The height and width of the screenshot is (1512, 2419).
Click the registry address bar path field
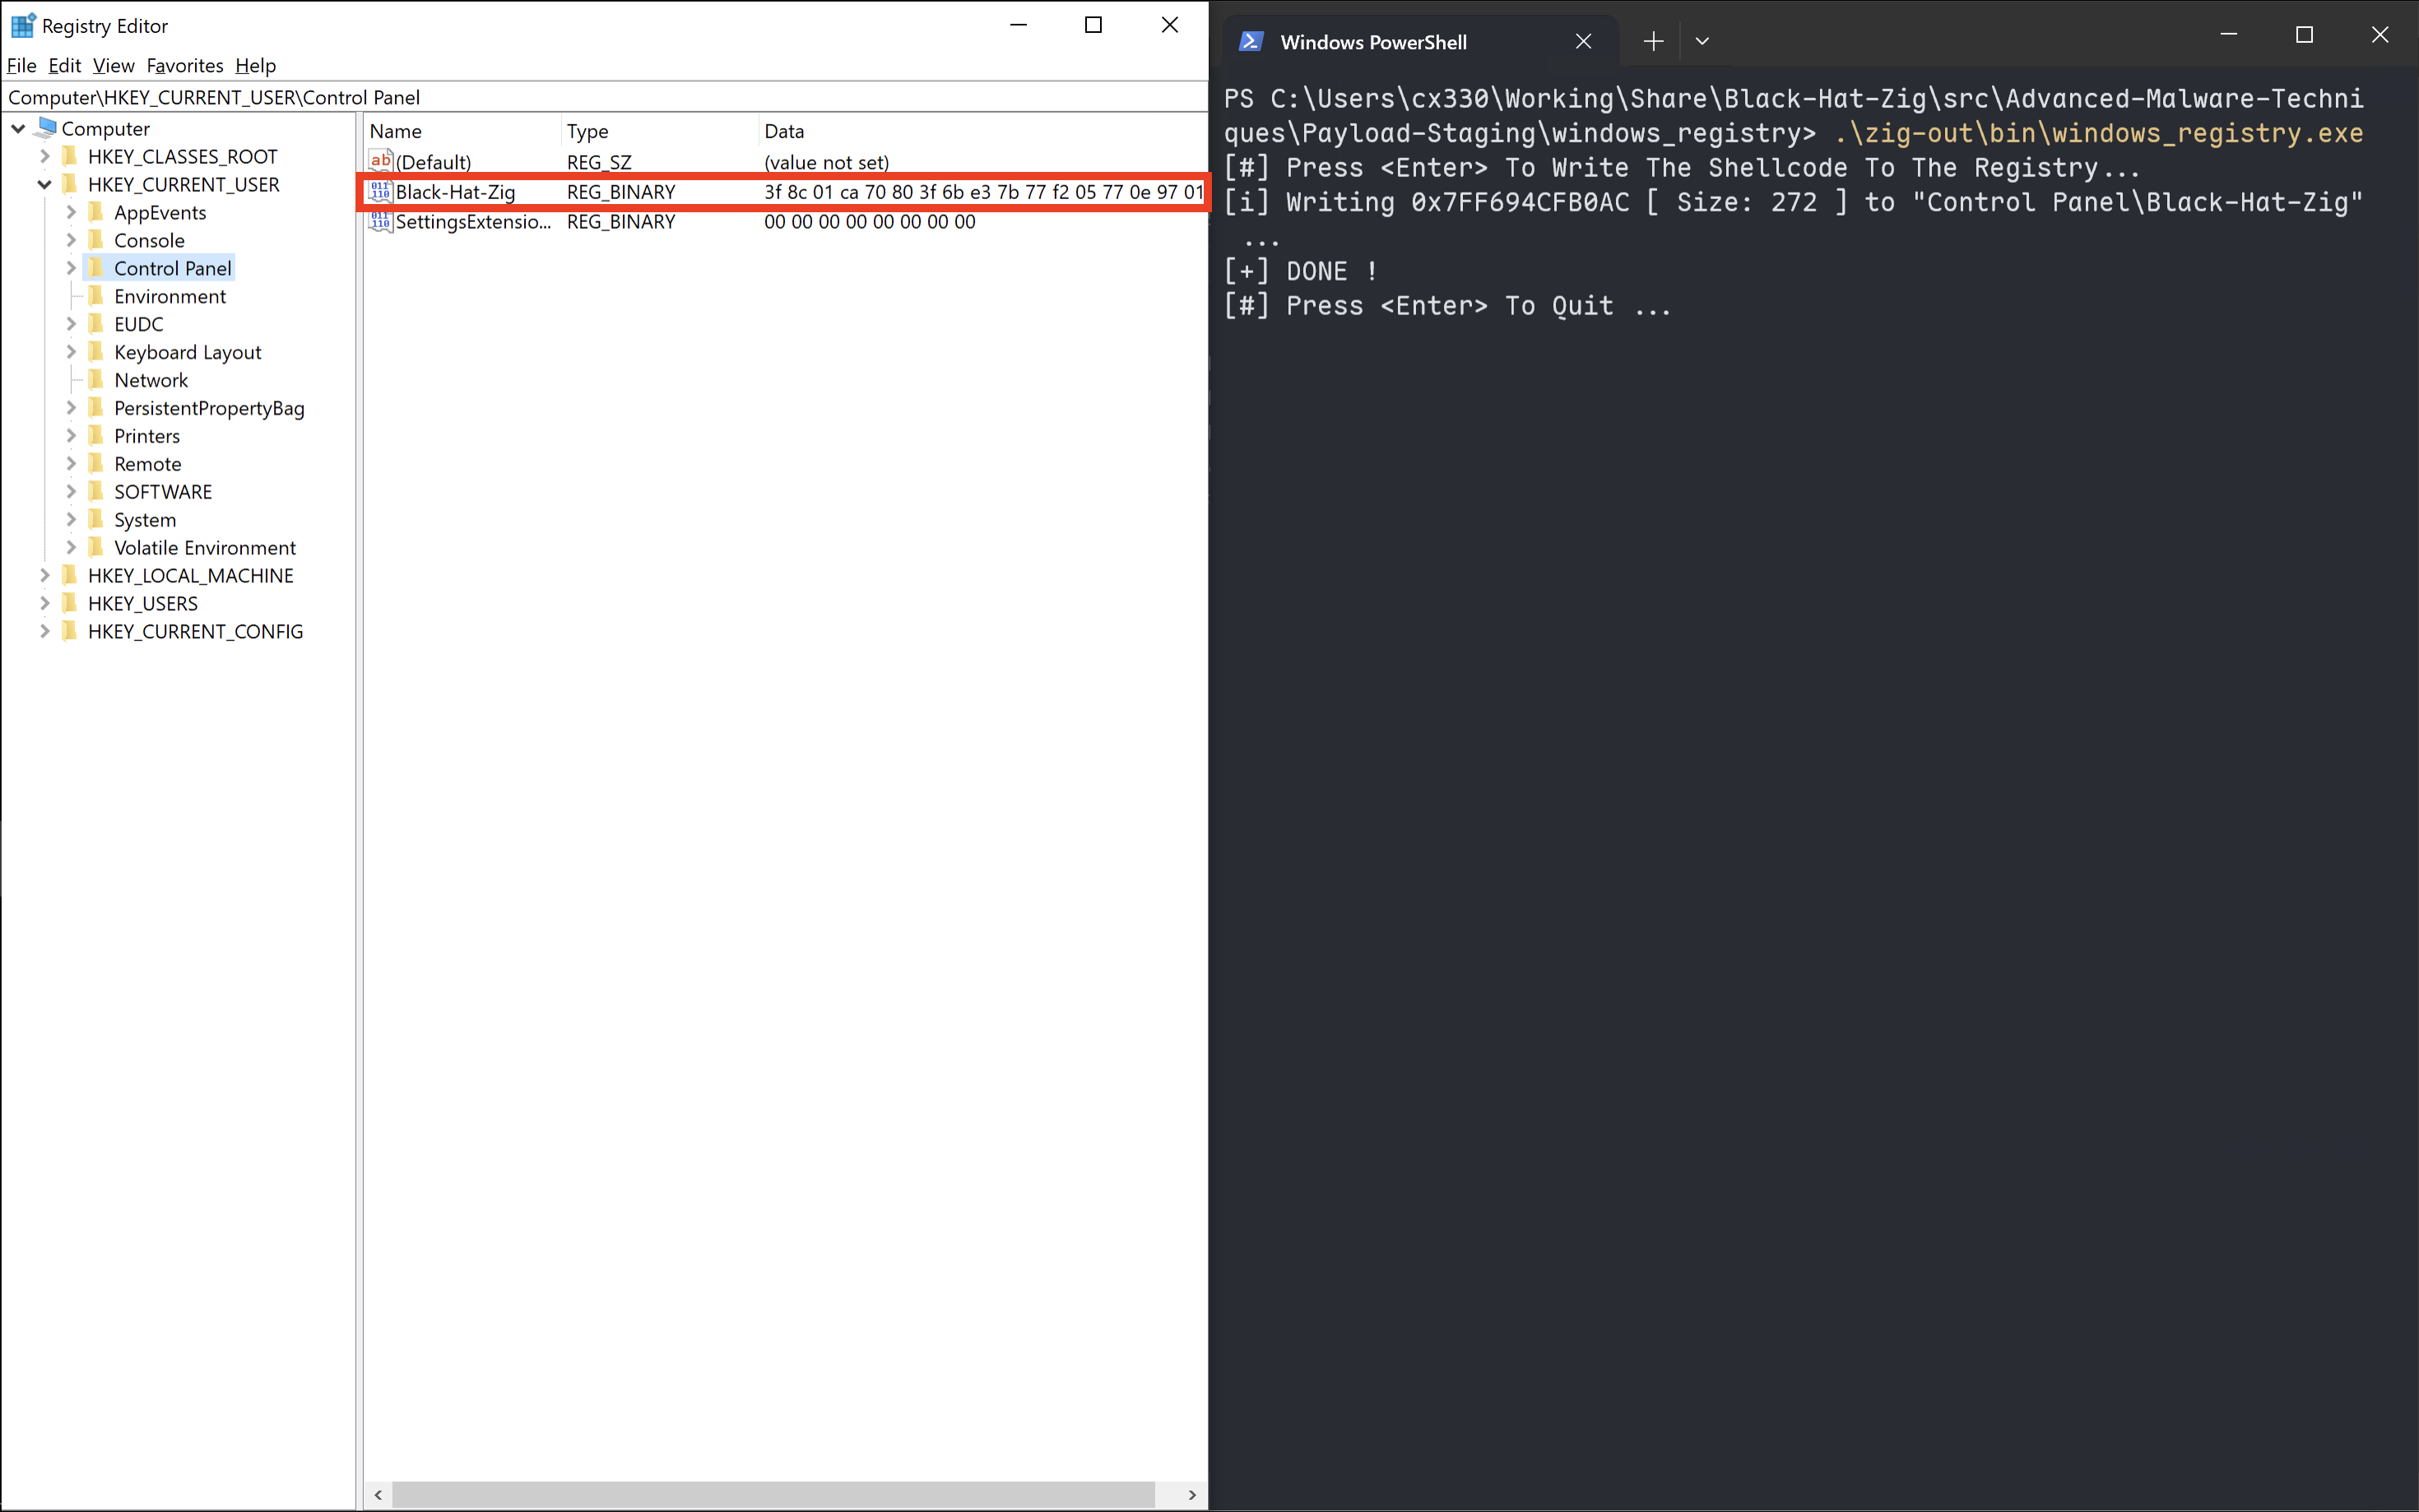click(x=604, y=97)
